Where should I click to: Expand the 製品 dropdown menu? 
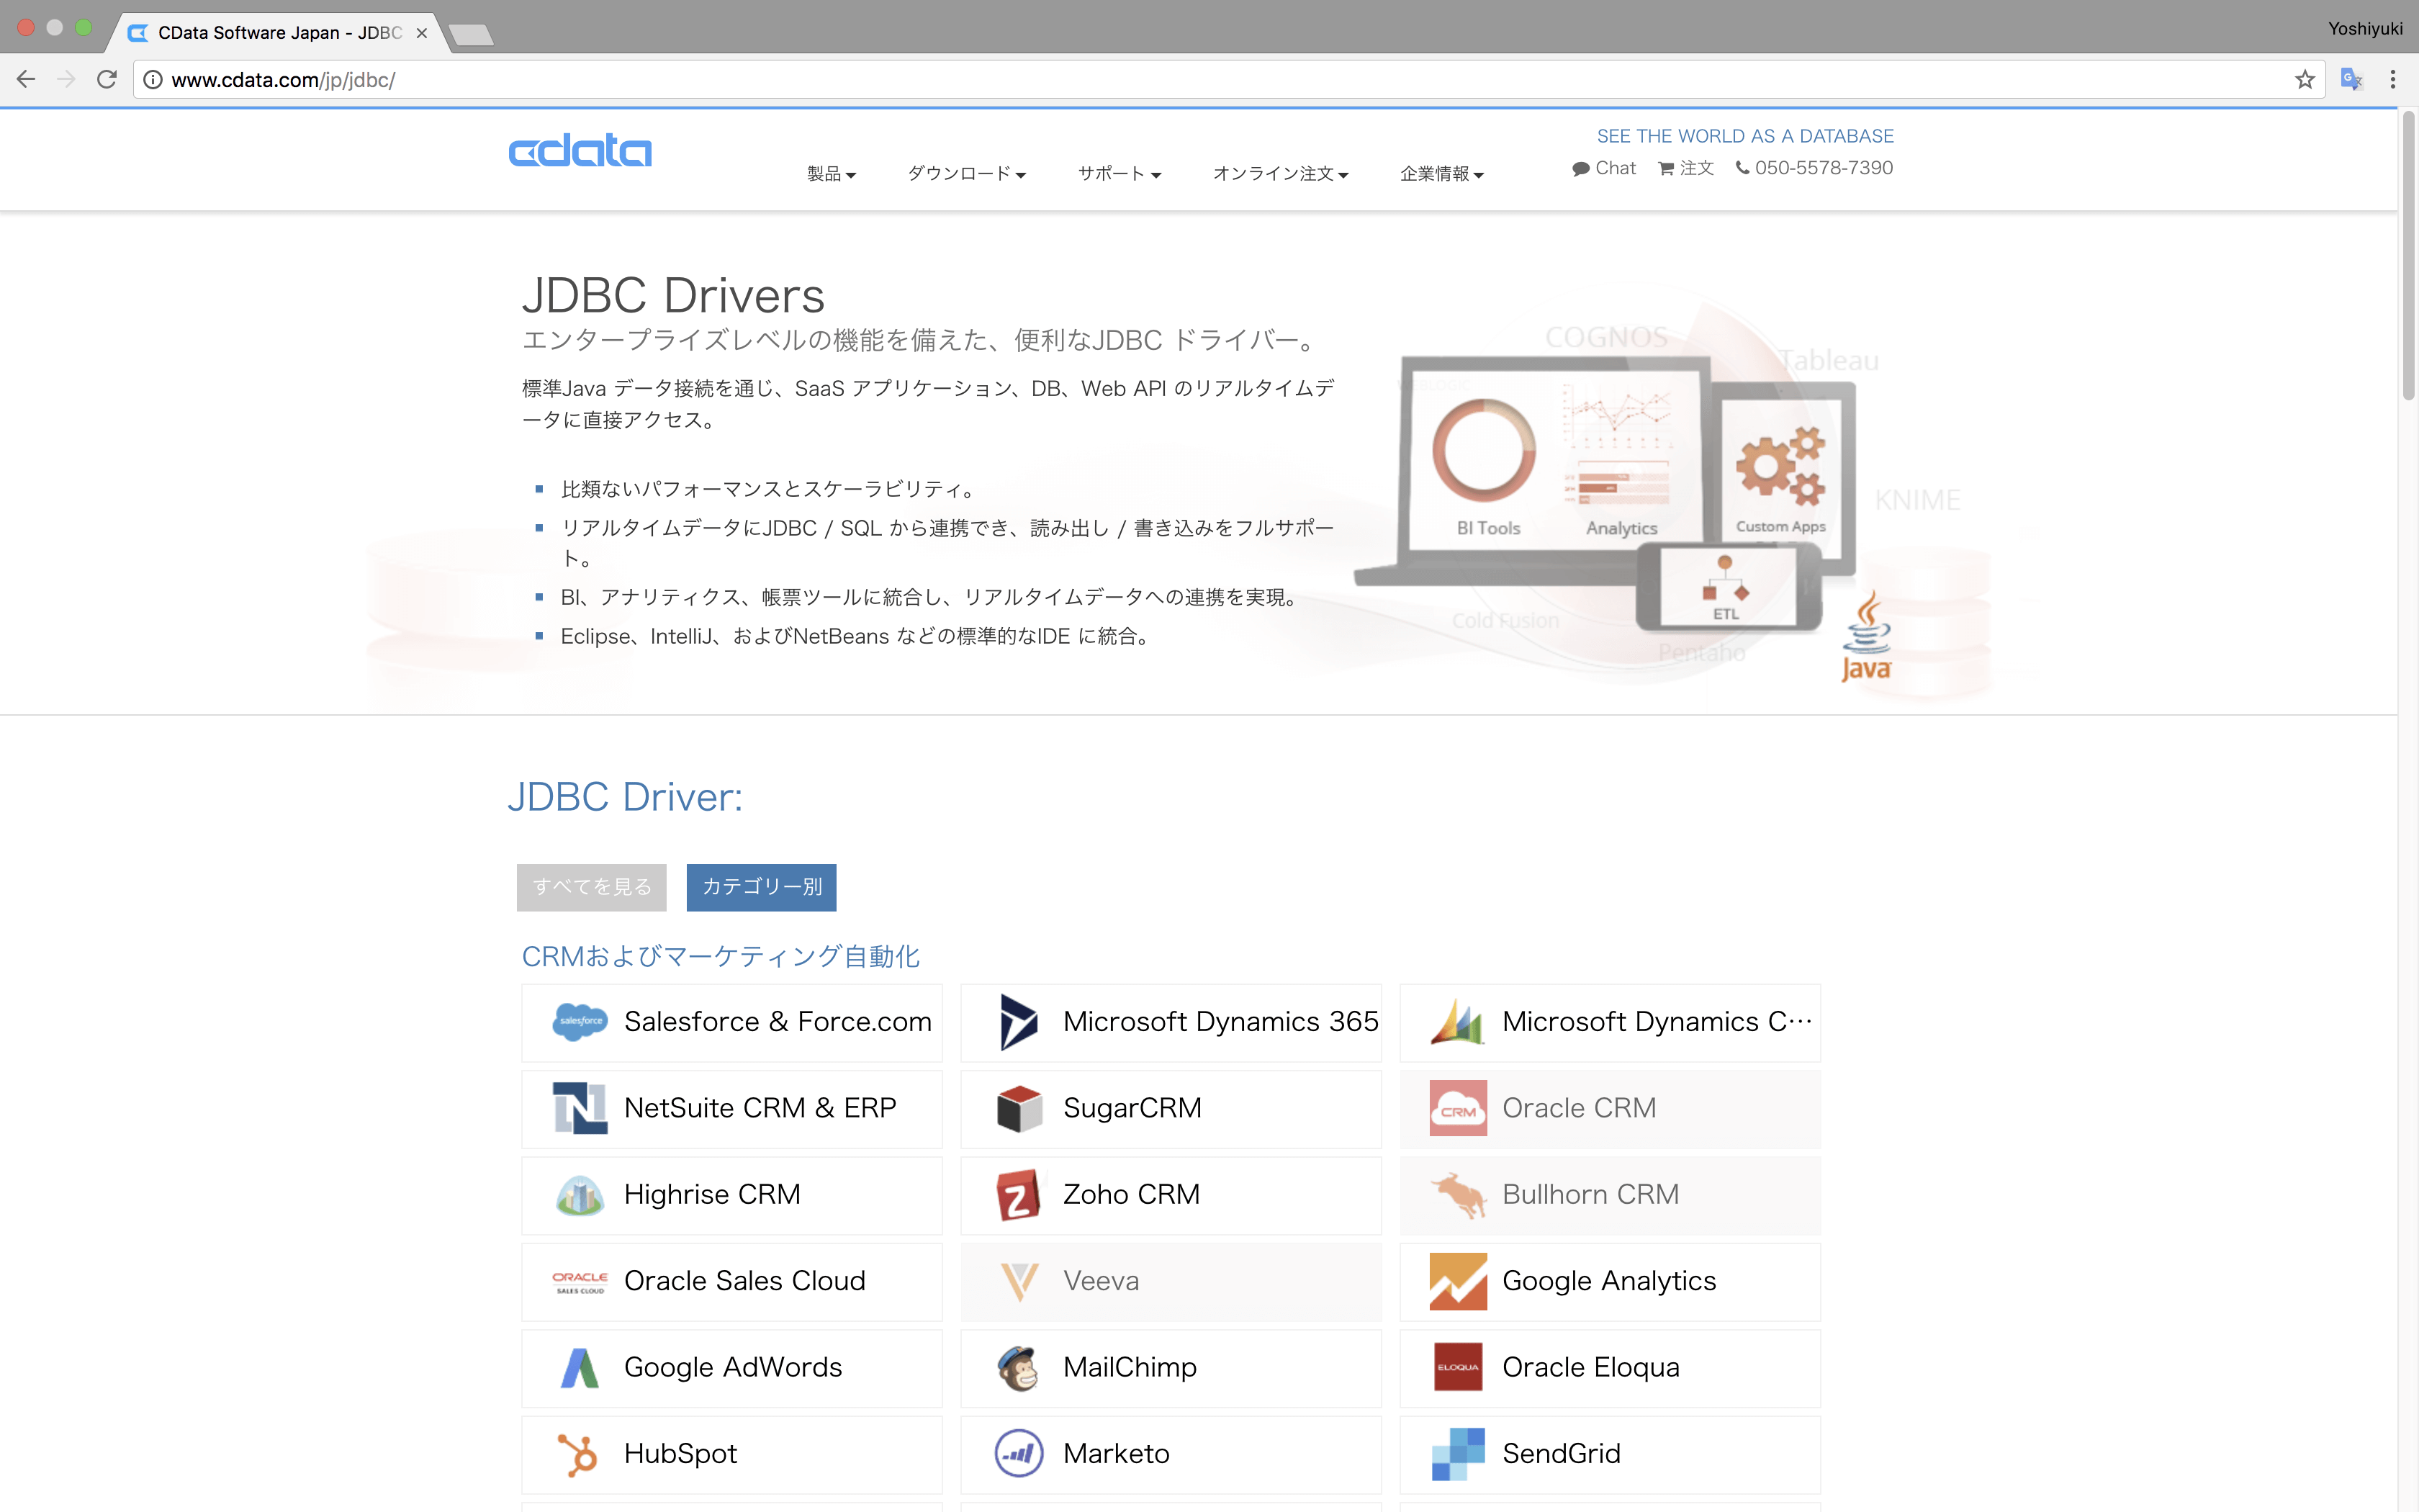point(831,174)
